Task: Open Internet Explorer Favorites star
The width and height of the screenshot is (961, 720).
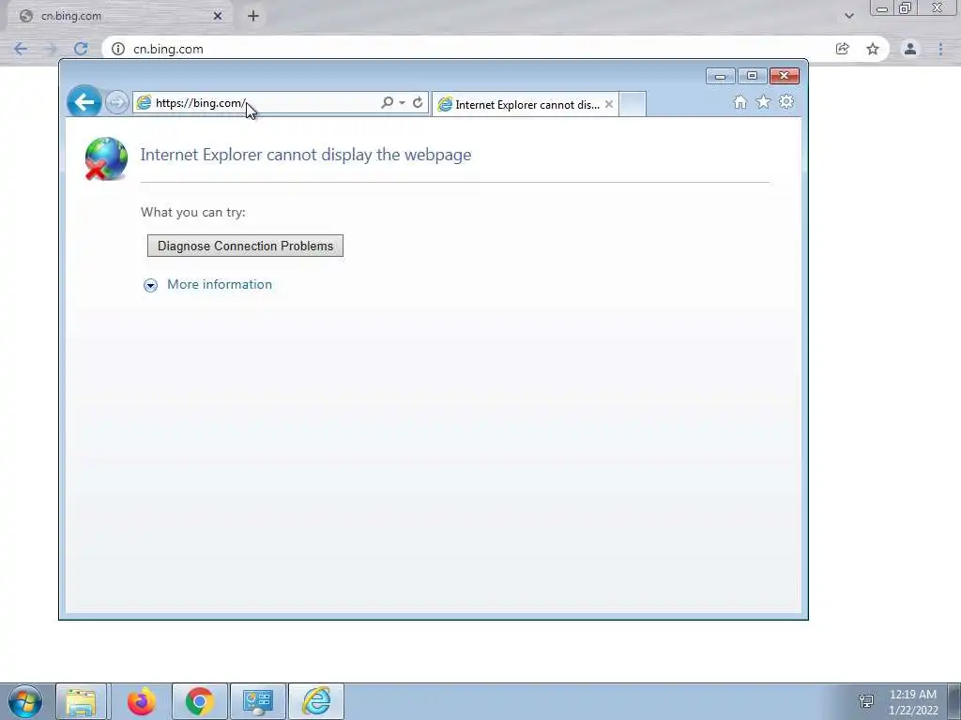Action: (x=763, y=101)
